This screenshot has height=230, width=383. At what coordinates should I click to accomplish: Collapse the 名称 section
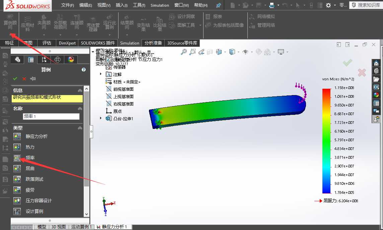(x=80, y=108)
